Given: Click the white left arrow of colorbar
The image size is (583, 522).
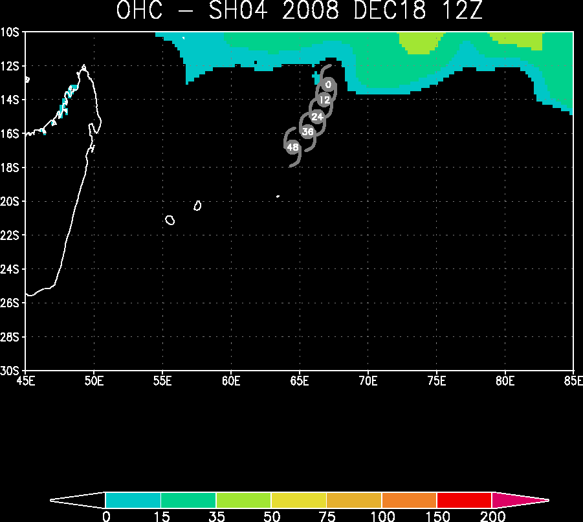Looking at the screenshot, I should click(x=78, y=500).
